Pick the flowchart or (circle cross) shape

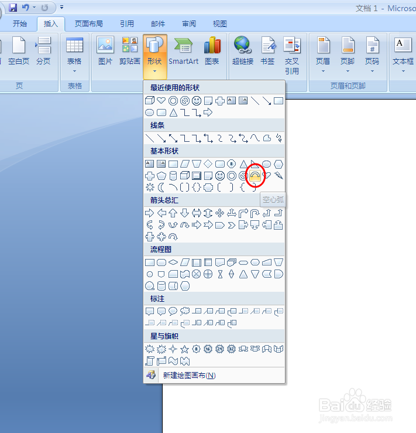pyautogui.click(x=208, y=274)
